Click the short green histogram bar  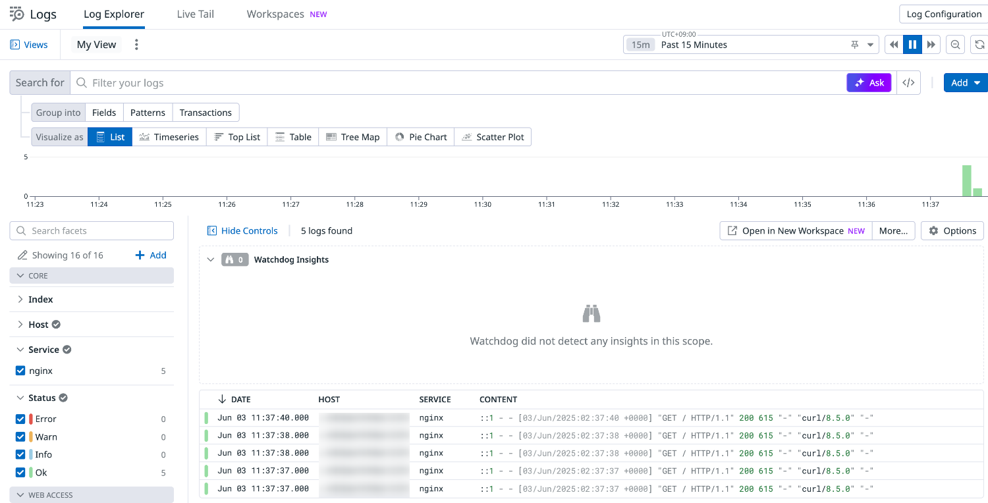pos(977,192)
